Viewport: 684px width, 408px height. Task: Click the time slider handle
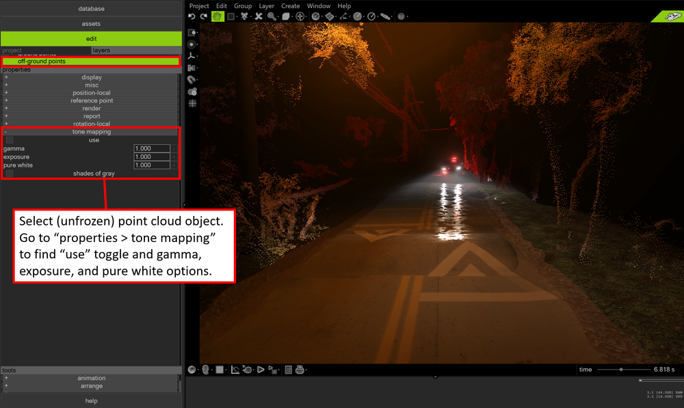[621, 370]
